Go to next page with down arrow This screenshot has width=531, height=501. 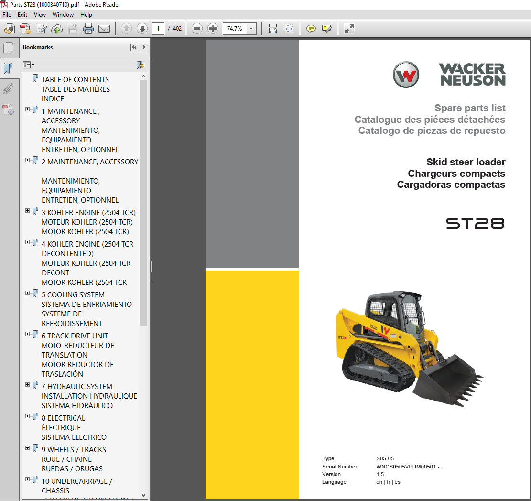[x=142, y=29]
